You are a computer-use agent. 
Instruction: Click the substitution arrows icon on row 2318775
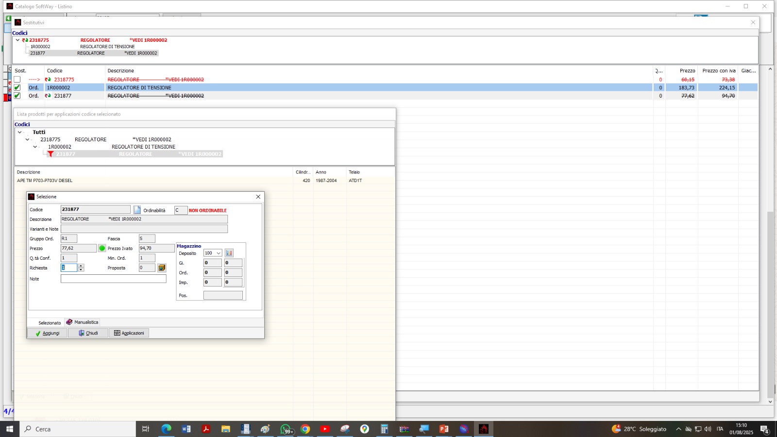pyautogui.click(x=48, y=80)
